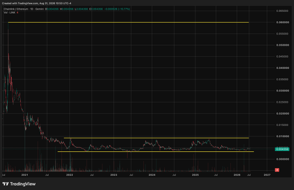Image resolution: width=294 pixels, height=190 pixels.
Task: Click the 0.045000 price axis label
Action: coord(282,57)
